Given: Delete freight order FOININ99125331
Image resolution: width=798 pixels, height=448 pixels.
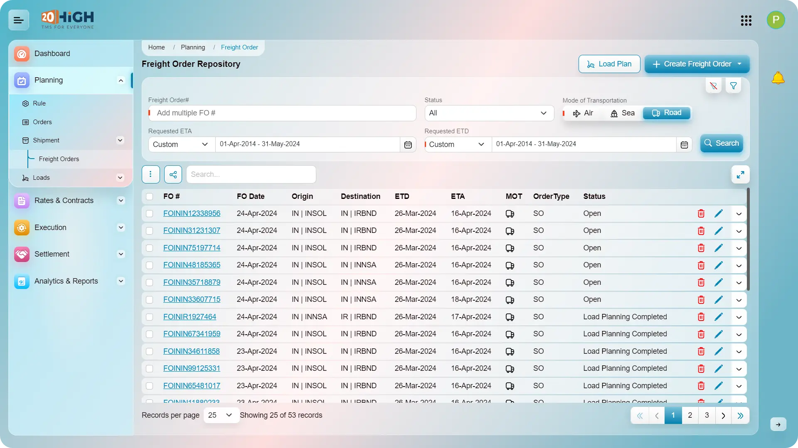Looking at the screenshot, I should click(x=701, y=368).
